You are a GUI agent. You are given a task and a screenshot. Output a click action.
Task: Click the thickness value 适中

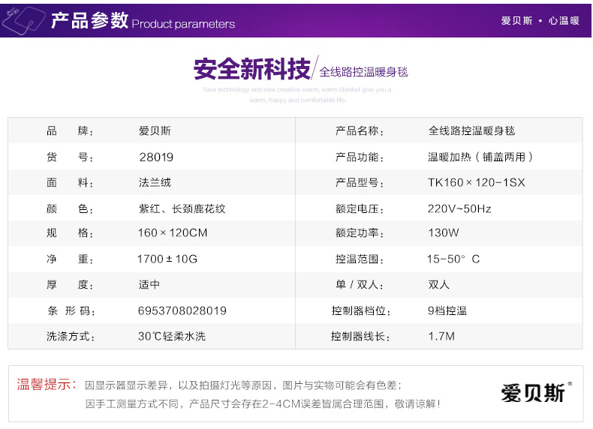coord(149,284)
